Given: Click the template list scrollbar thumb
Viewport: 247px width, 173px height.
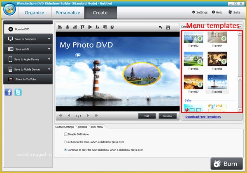Looking at the screenshot, I should tap(240, 78).
